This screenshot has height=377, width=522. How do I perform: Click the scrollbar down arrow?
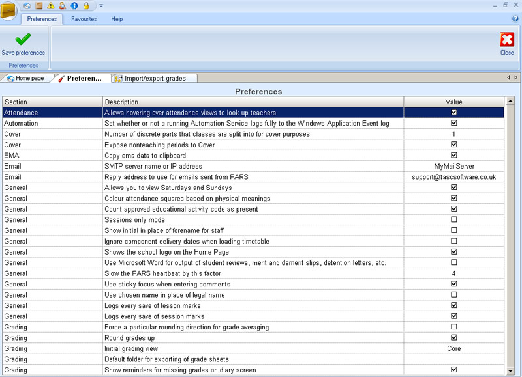coord(510,370)
